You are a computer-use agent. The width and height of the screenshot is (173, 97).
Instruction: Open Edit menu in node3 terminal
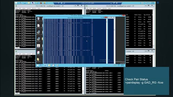click(91, 8)
